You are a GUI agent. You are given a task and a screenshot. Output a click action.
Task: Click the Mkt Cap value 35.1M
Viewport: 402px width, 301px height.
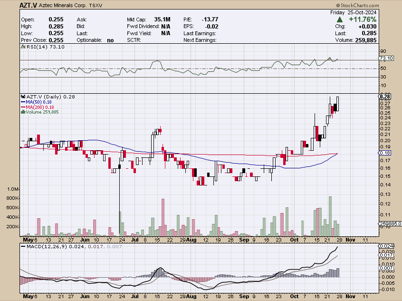click(163, 19)
